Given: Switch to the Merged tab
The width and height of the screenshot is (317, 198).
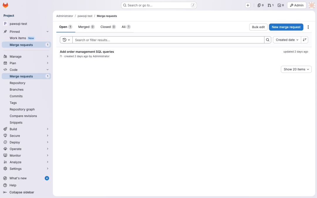Looking at the screenshot, I should tap(86, 27).
